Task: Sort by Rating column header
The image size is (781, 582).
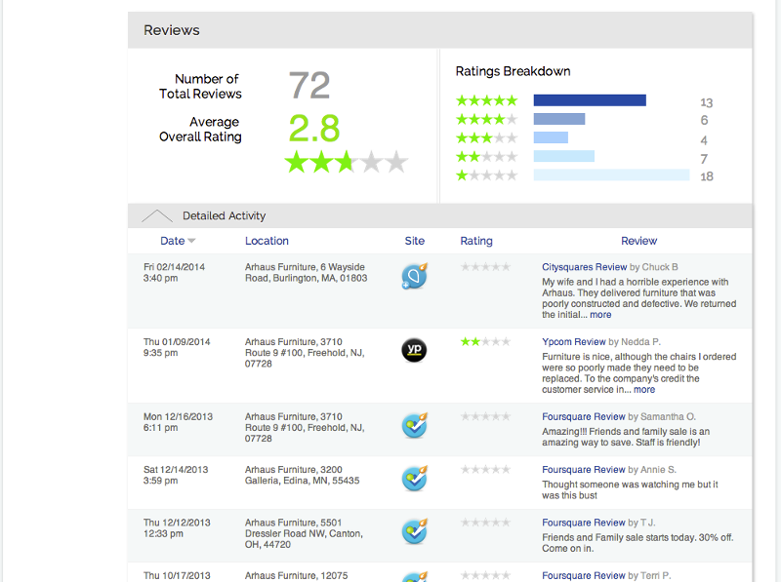Action: 476,241
